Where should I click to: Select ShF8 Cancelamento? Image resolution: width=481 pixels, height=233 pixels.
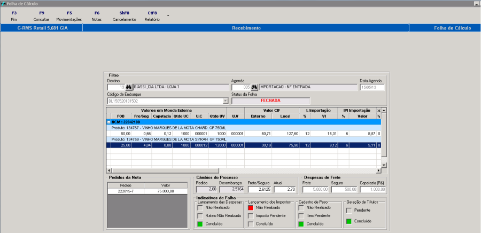tap(124, 16)
